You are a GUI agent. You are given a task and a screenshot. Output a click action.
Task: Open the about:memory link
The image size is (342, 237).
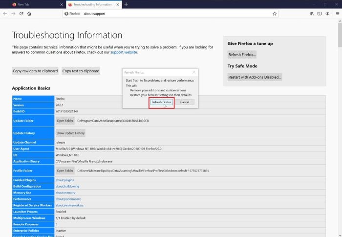pos(65,193)
